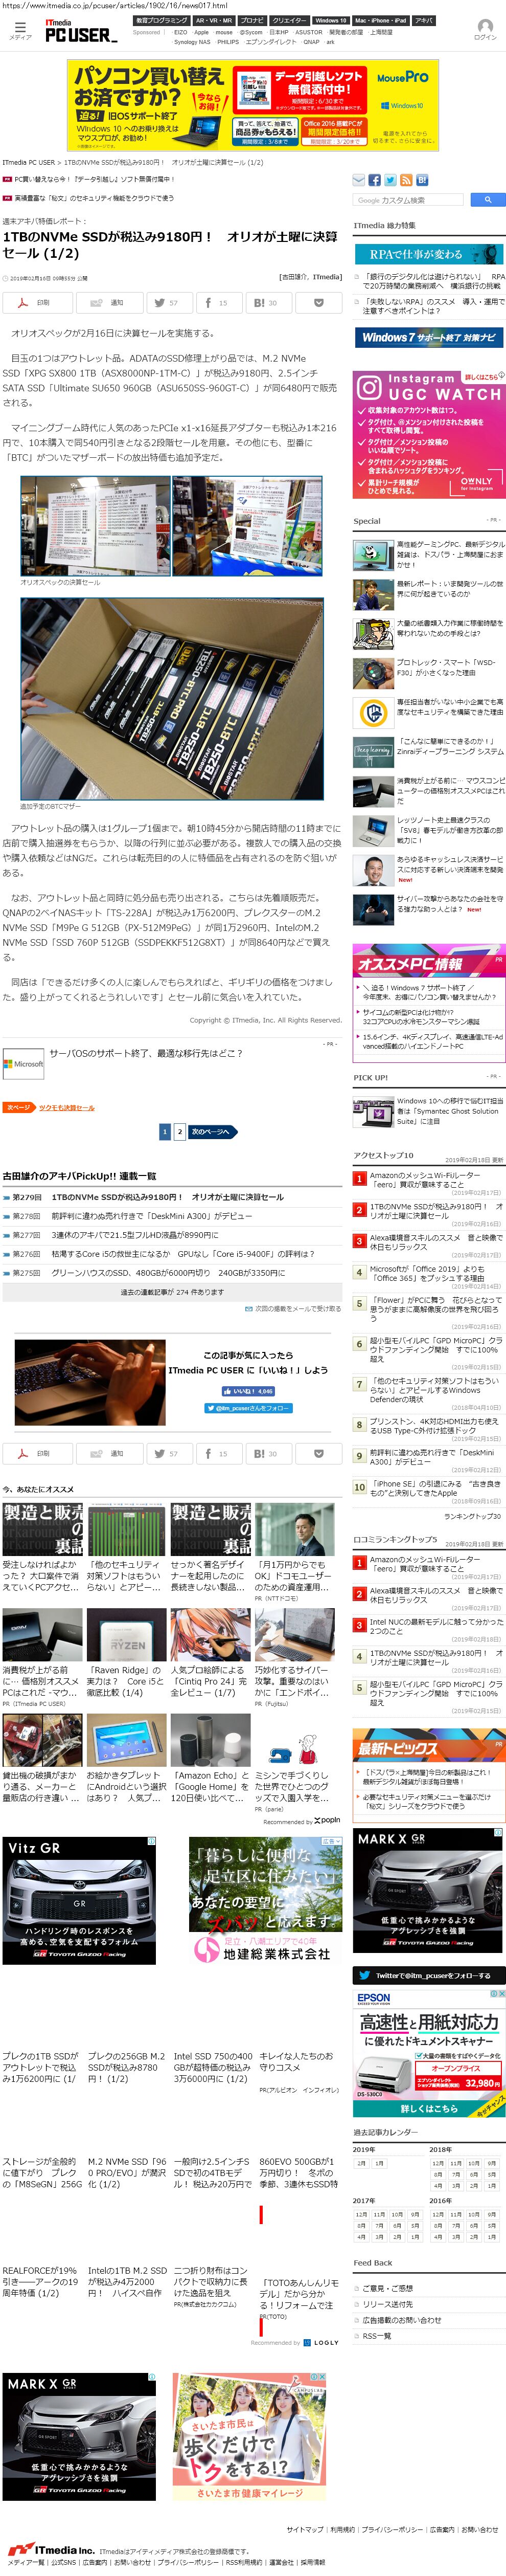Select the アキバ navigation tab
The image size is (506, 2576).
tap(424, 20)
